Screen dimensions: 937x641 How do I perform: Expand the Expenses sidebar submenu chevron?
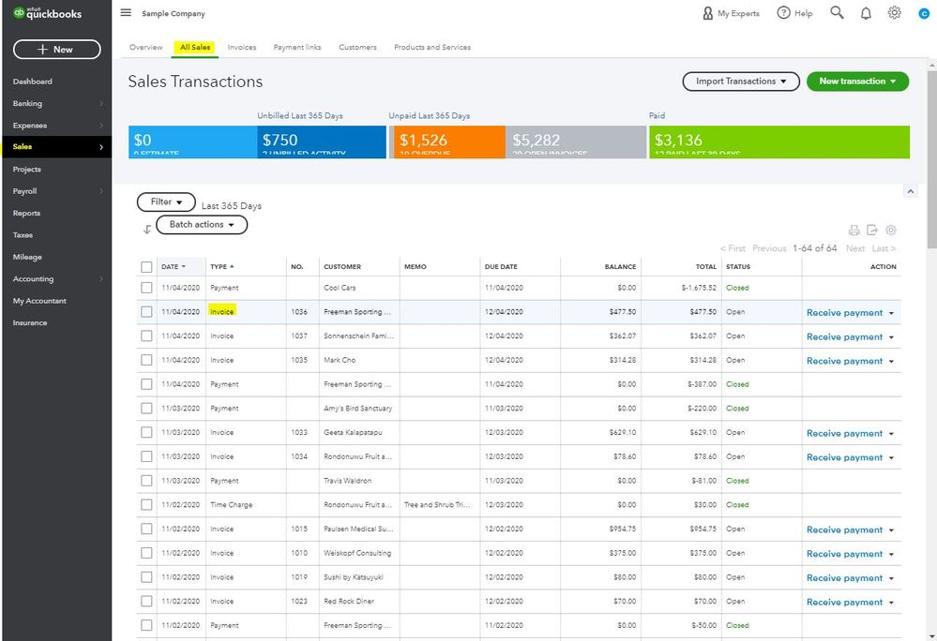[101, 126]
